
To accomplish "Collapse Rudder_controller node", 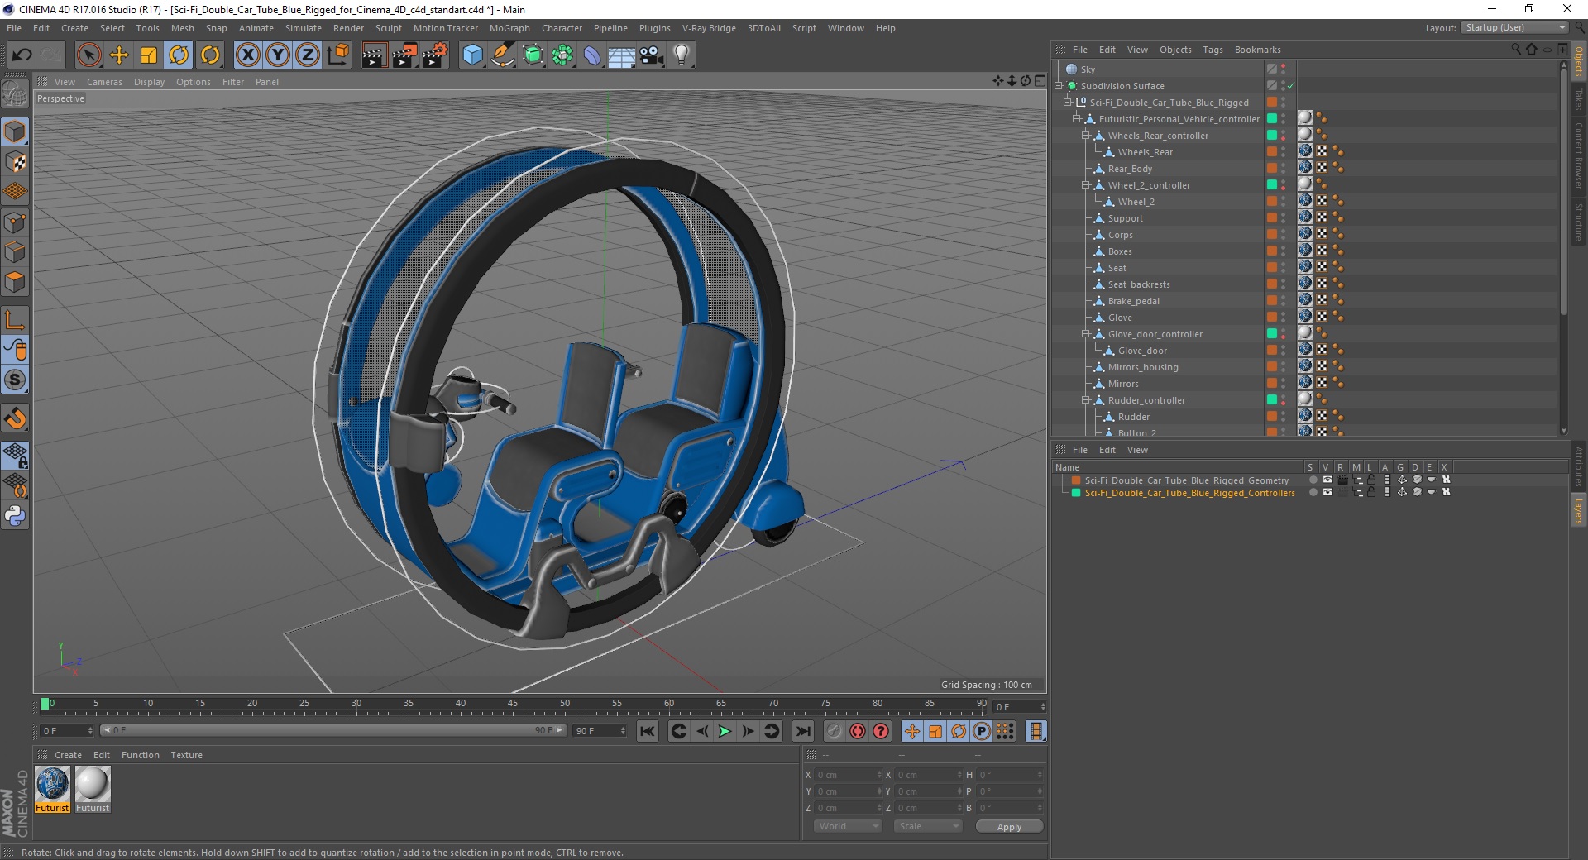I will tap(1086, 400).
